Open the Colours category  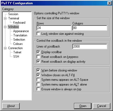(18, 44)
